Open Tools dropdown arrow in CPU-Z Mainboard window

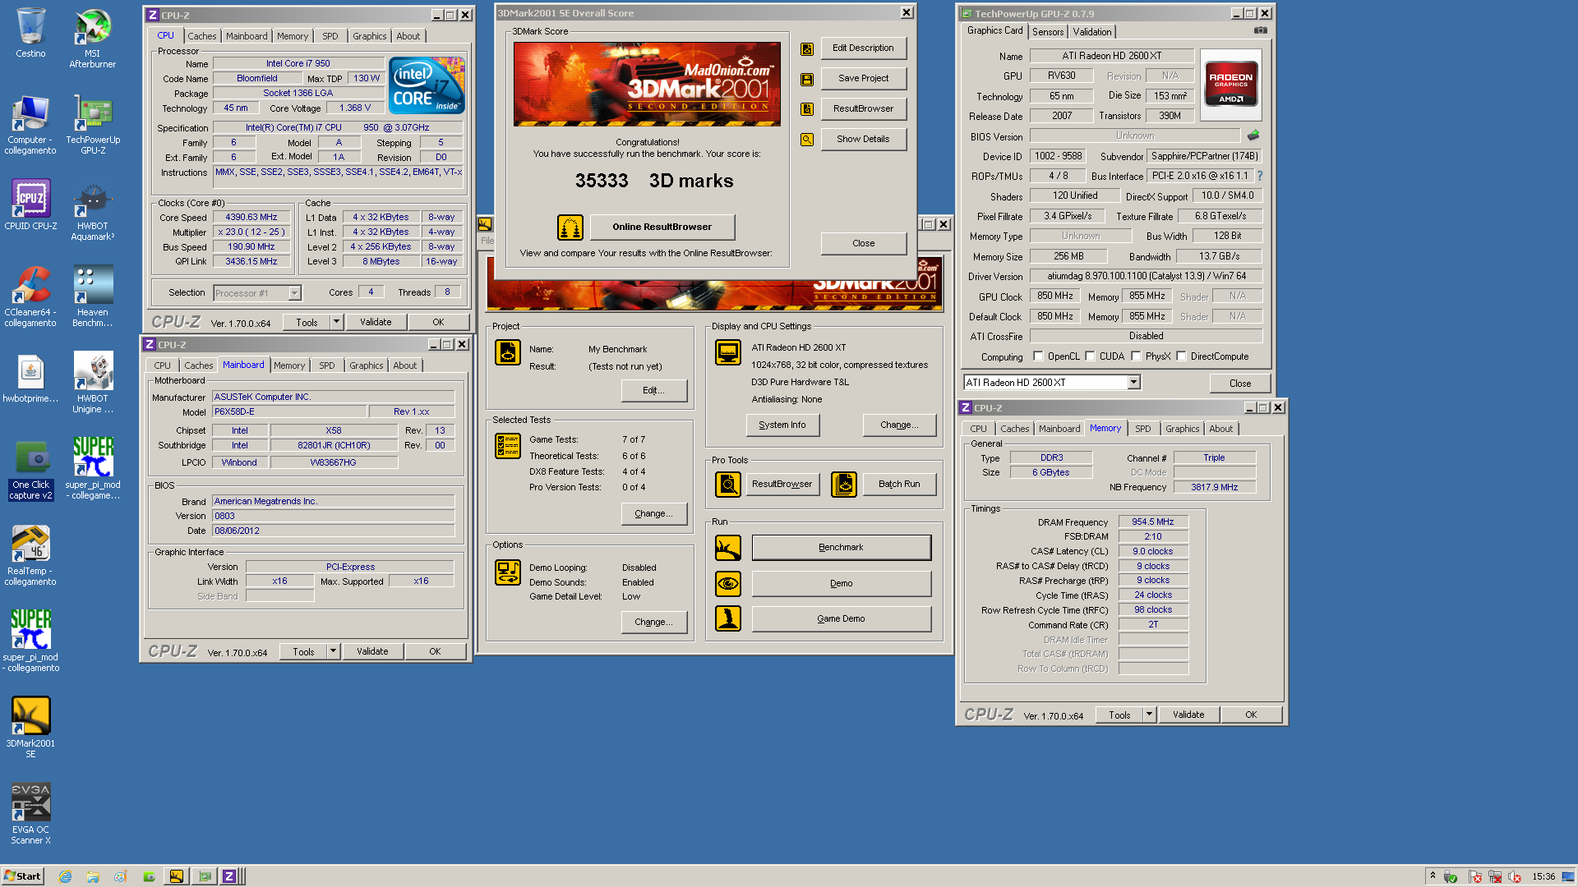[333, 651]
